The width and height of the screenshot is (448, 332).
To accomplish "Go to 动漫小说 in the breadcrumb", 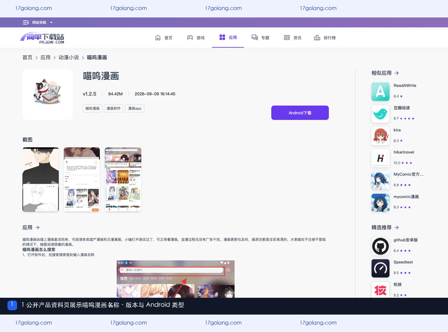I will 69,57.
